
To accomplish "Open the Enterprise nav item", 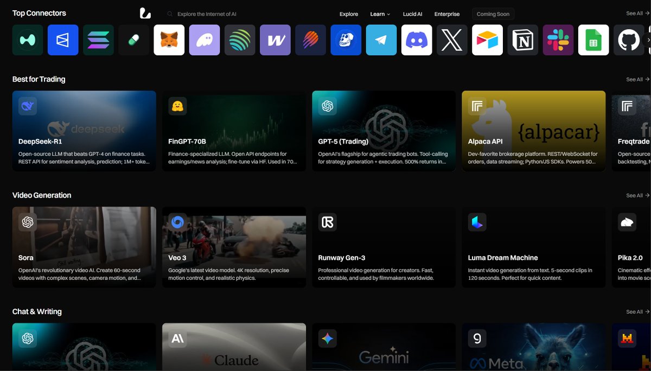I will 447,14.
